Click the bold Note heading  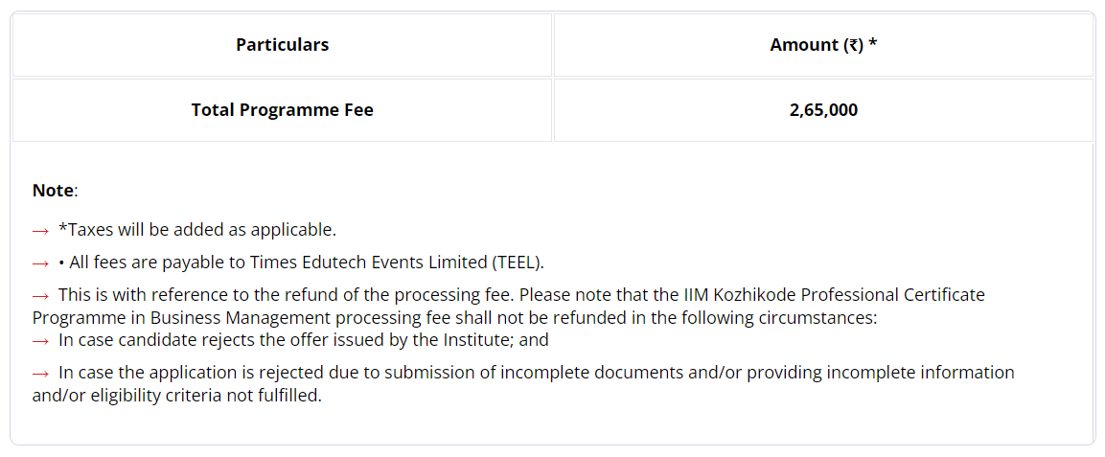click(53, 190)
